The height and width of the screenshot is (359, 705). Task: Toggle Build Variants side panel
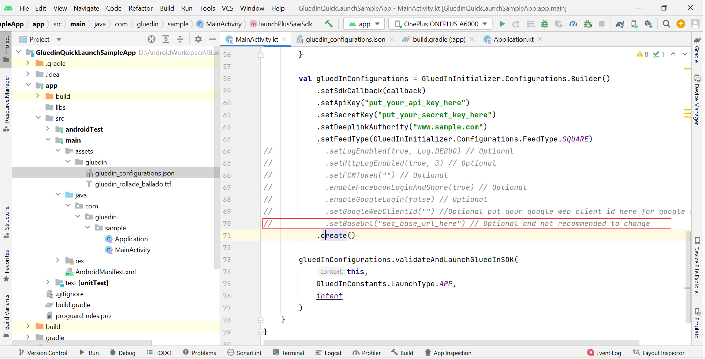6,316
